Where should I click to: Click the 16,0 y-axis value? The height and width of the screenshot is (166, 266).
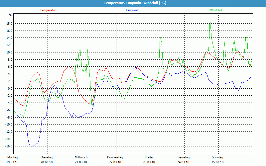click(x=9, y=31)
